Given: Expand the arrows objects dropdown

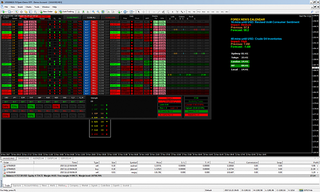Looking at the screenshot, I should 184,12.
